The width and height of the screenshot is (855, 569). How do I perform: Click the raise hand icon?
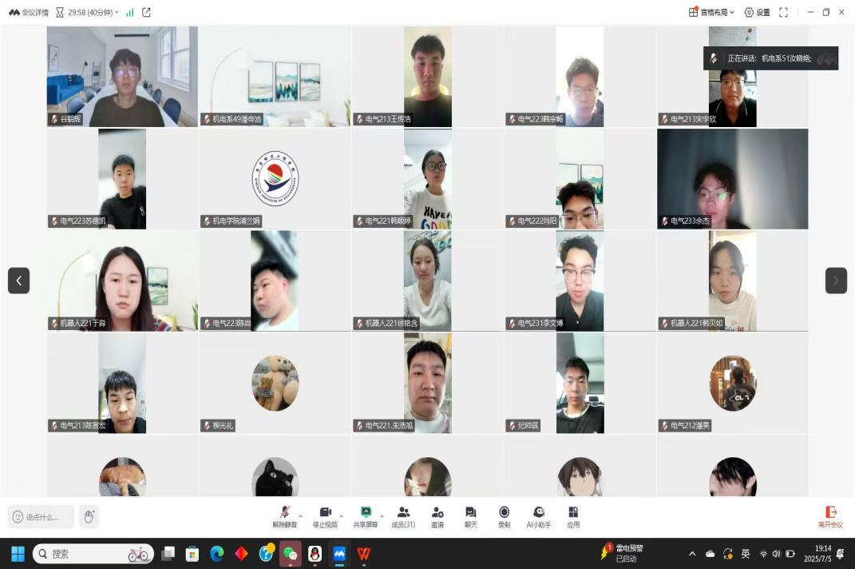(89, 516)
